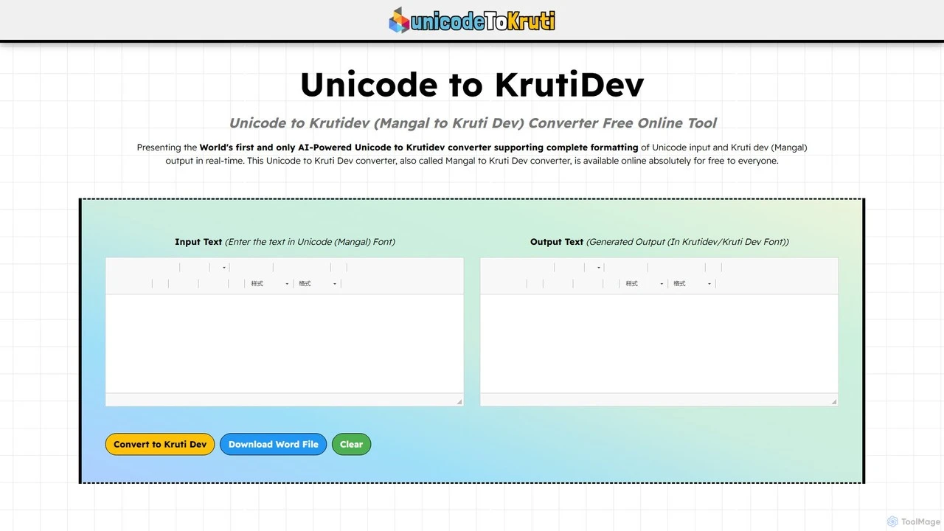Open the 格式 format dropdown in Output editor

pos(692,284)
